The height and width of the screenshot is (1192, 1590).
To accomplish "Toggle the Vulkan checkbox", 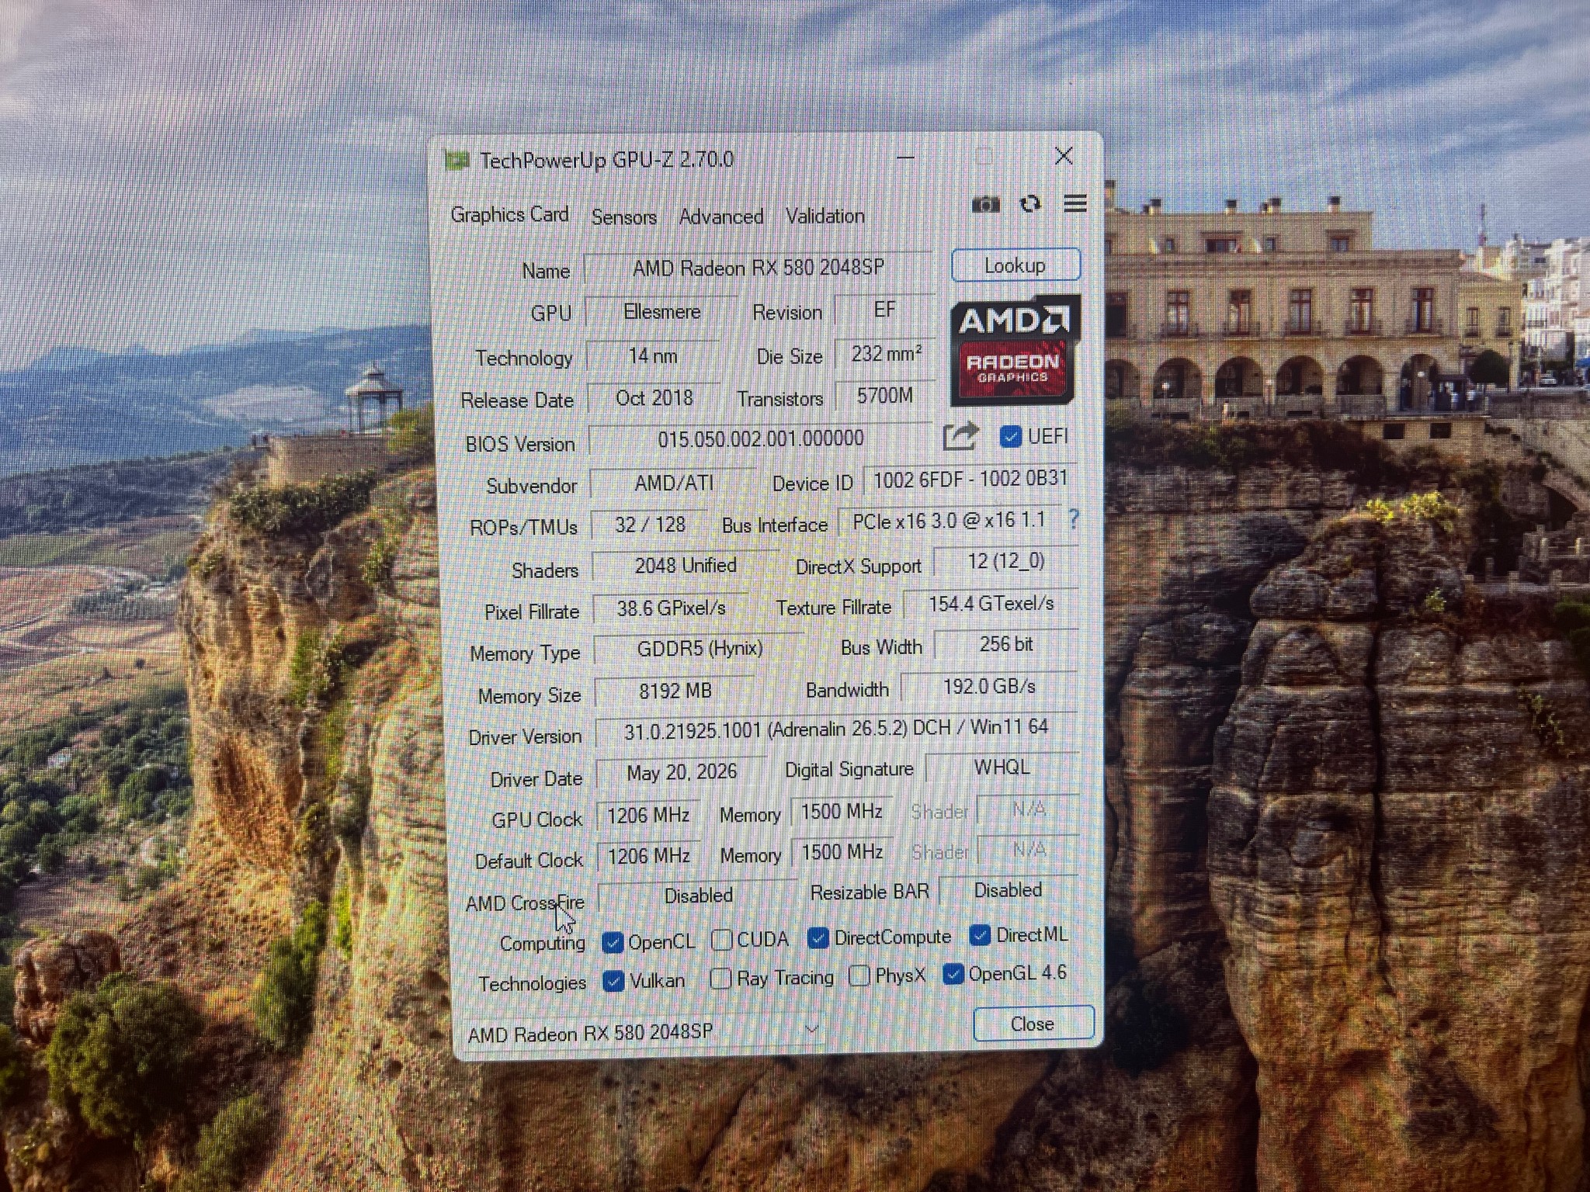I will [613, 981].
